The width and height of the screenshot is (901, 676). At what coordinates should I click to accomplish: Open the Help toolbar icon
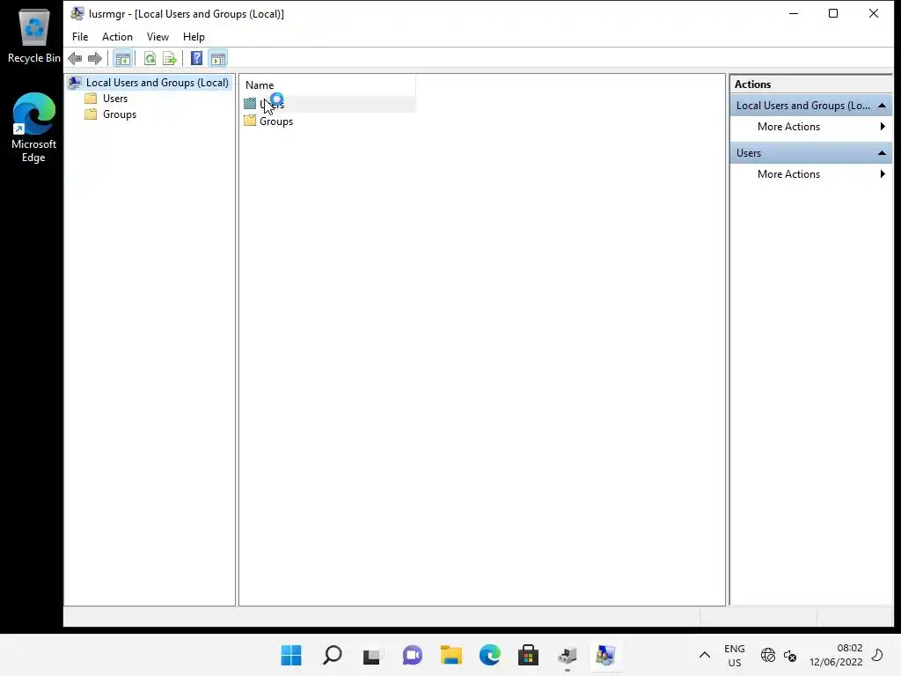pos(196,58)
